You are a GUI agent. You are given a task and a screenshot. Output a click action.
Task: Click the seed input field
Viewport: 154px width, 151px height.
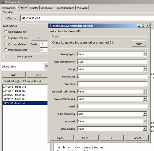click(112, 106)
